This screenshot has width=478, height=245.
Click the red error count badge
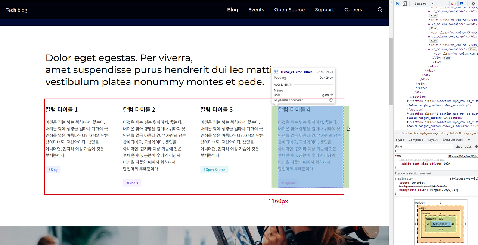tap(453, 4)
